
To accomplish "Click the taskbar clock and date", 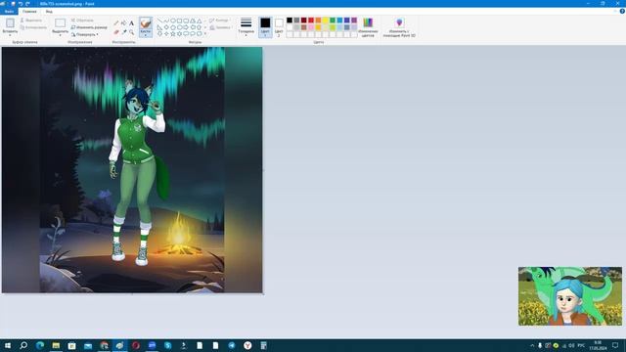I will point(598,345).
